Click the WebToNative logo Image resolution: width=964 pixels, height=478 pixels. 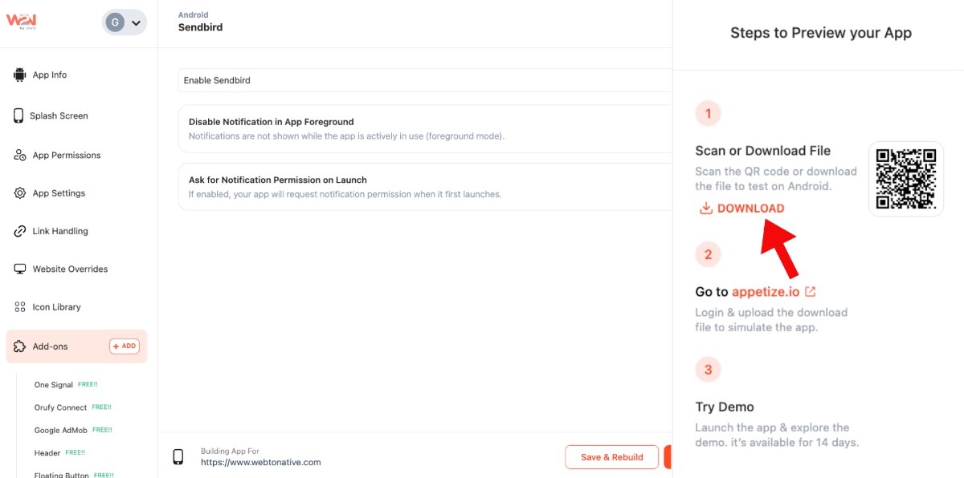[x=22, y=22]
